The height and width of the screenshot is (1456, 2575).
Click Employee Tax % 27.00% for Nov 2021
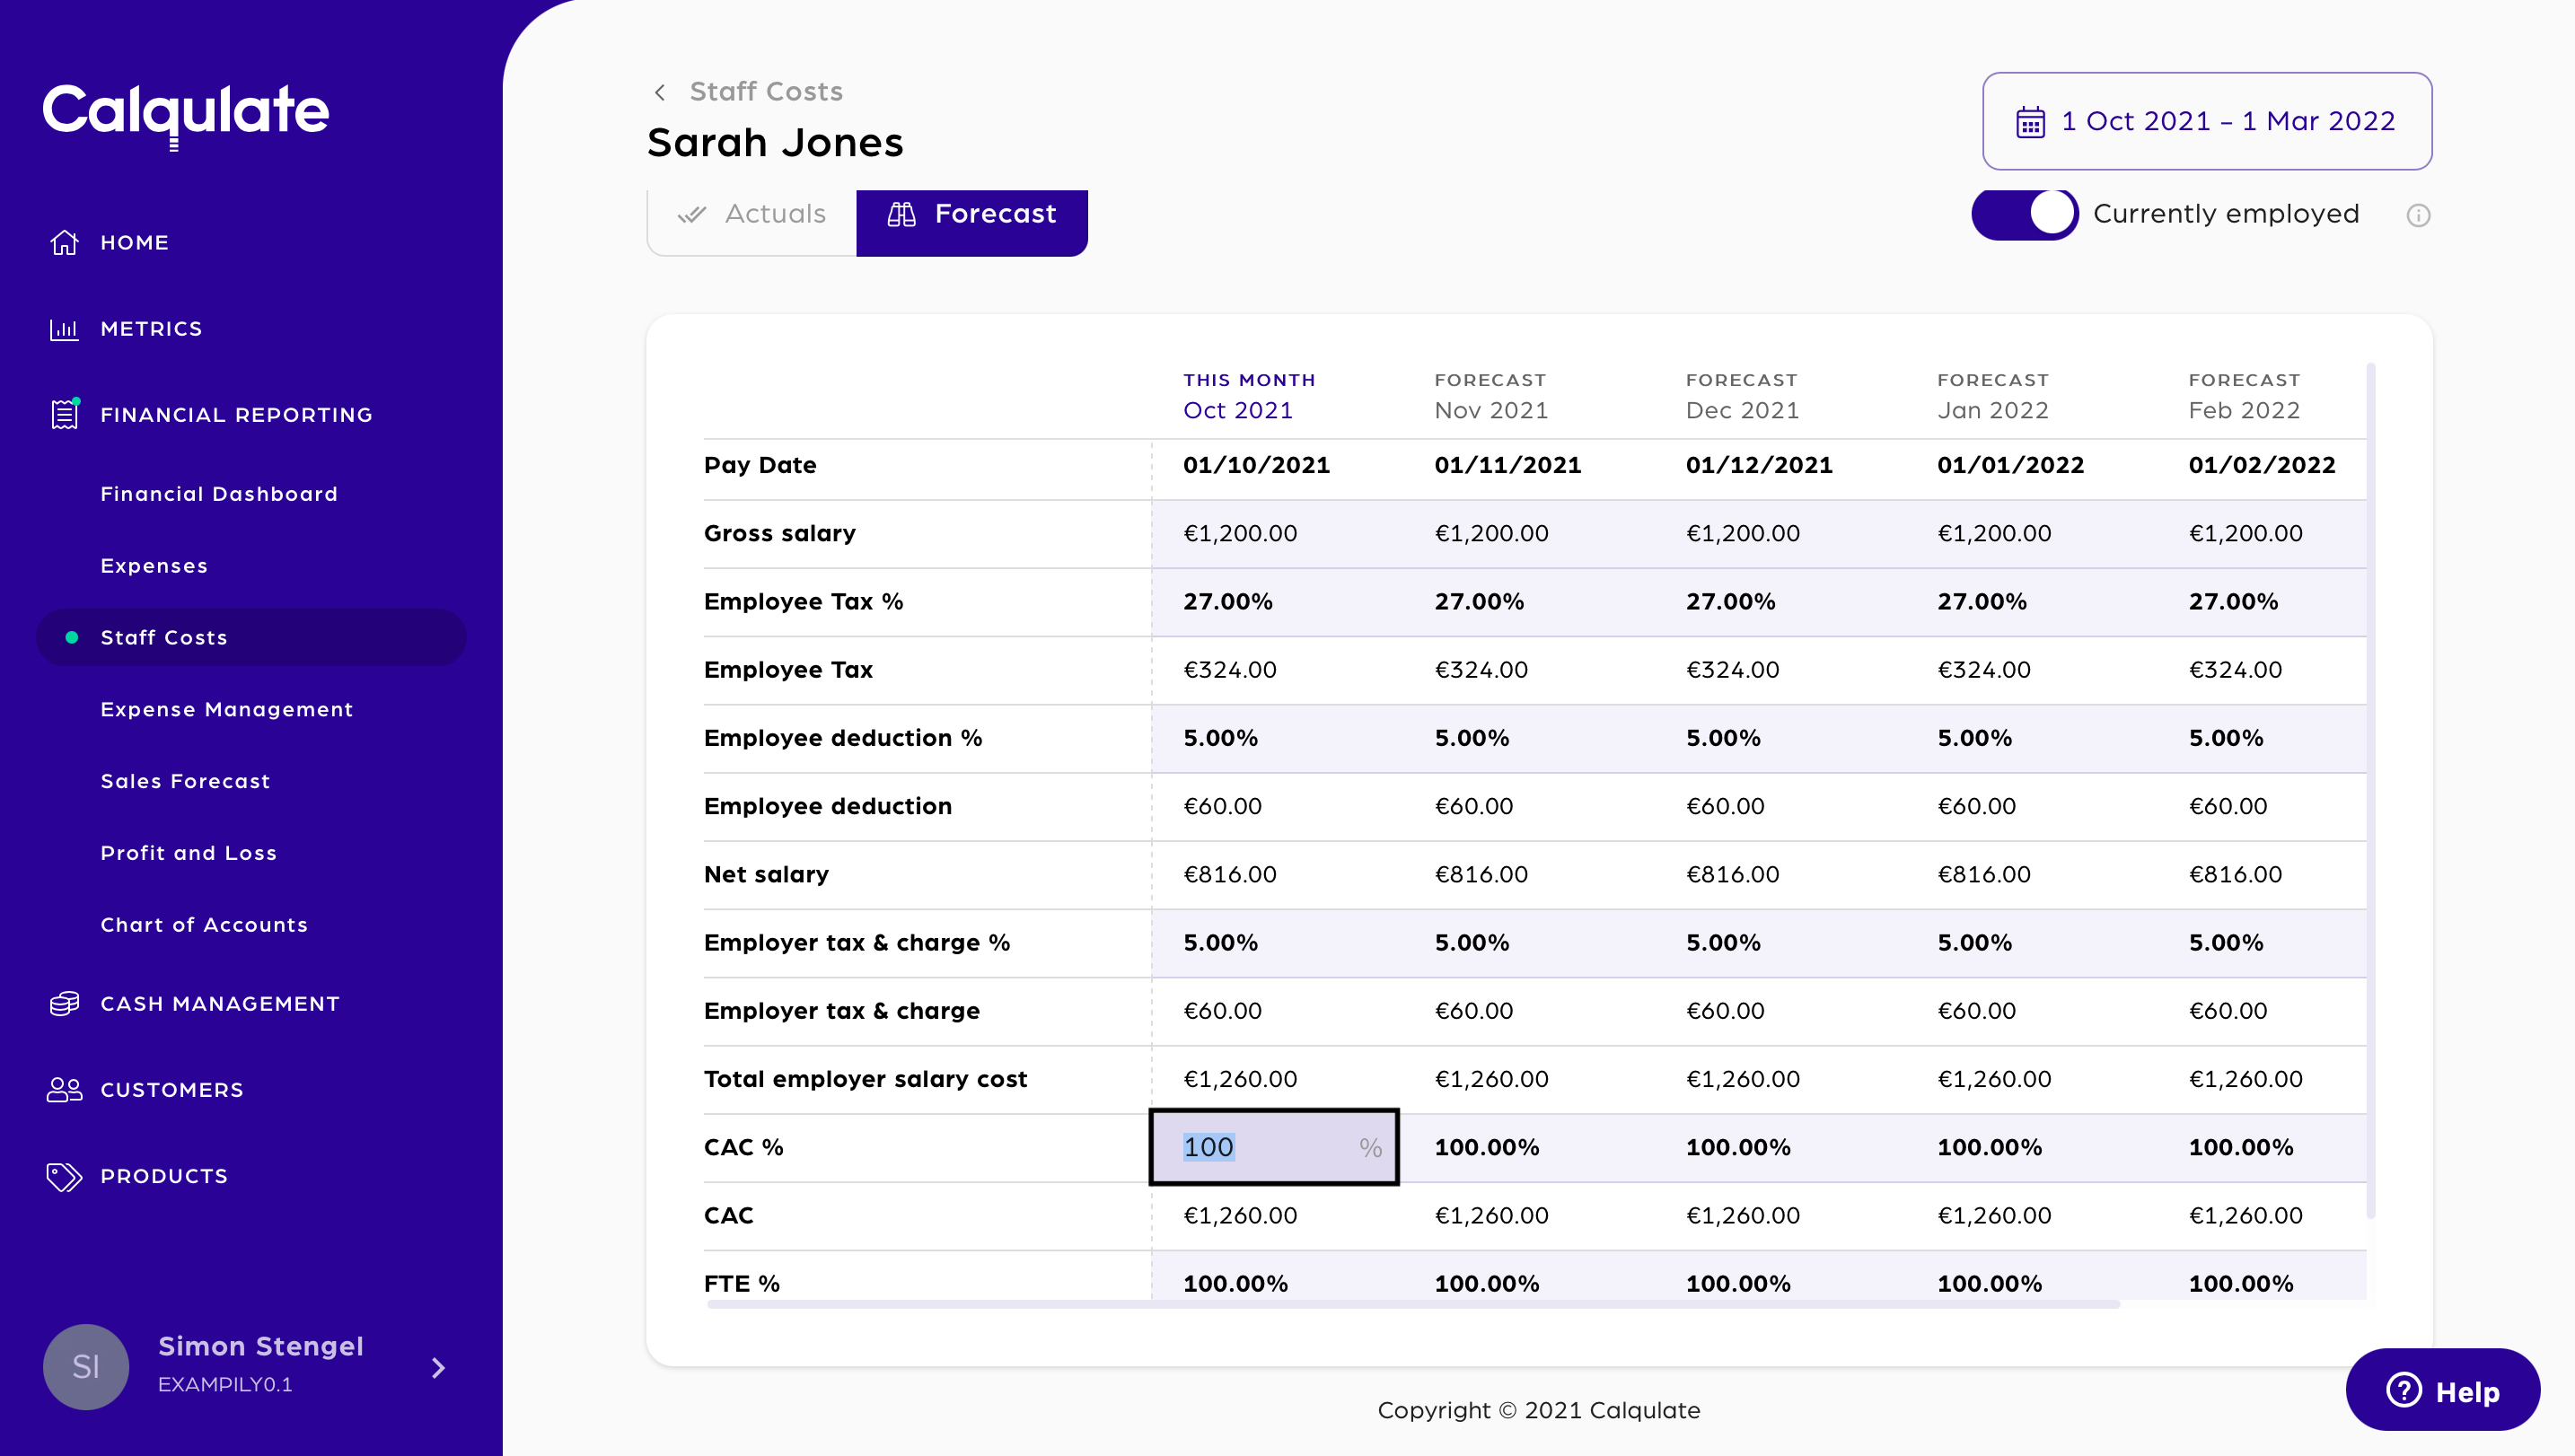click(1479, 601)
